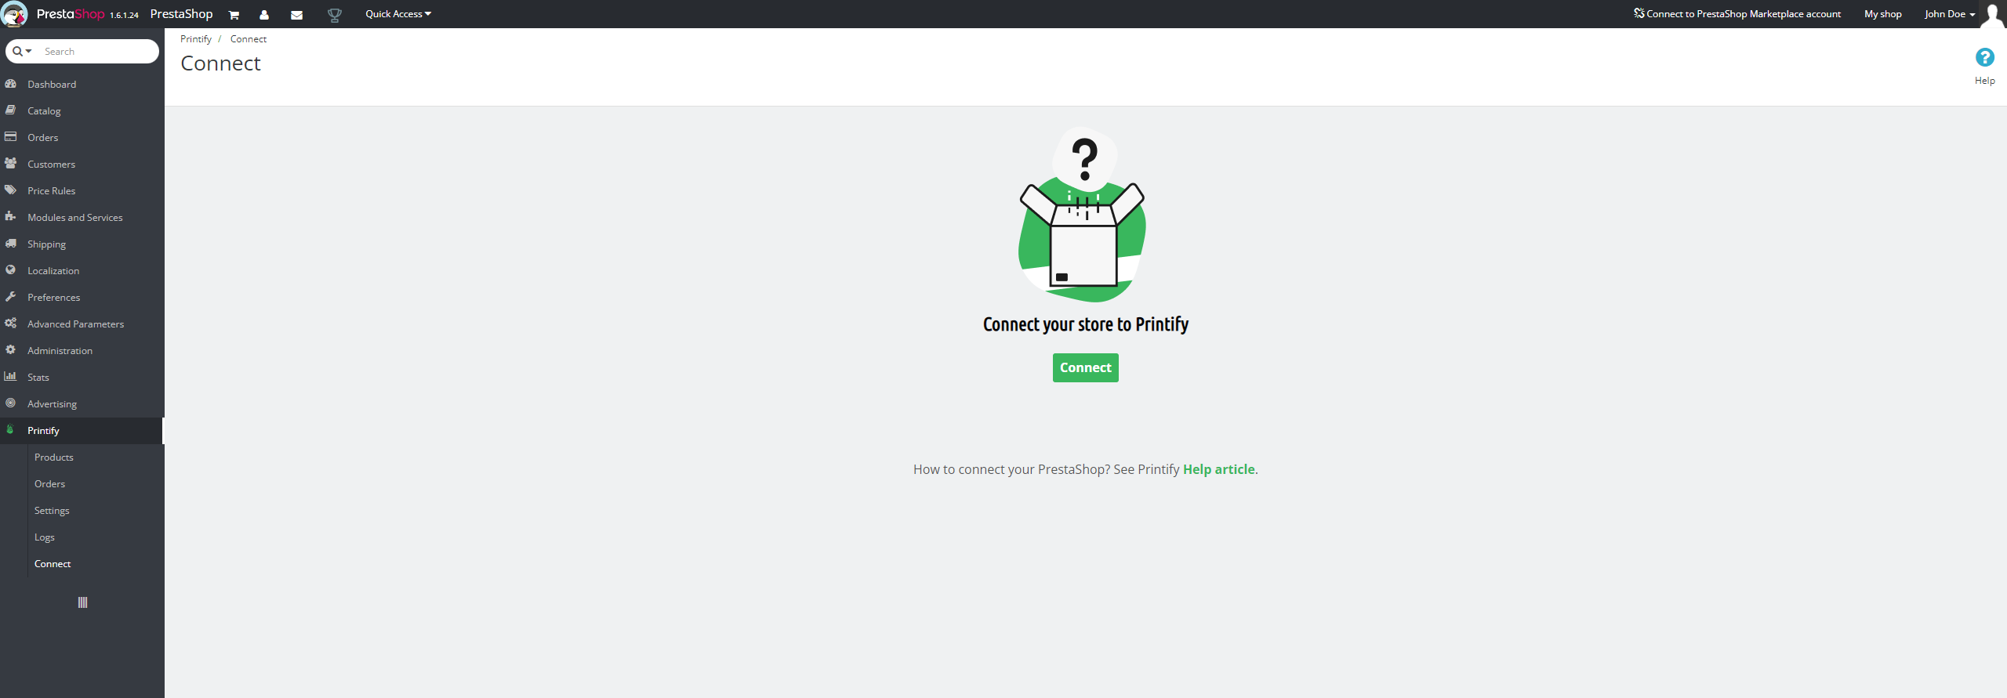This screenshot has height=698, width=2007.
Task: Click the Marketplace connect link icon
Action: pos(1639,13)
